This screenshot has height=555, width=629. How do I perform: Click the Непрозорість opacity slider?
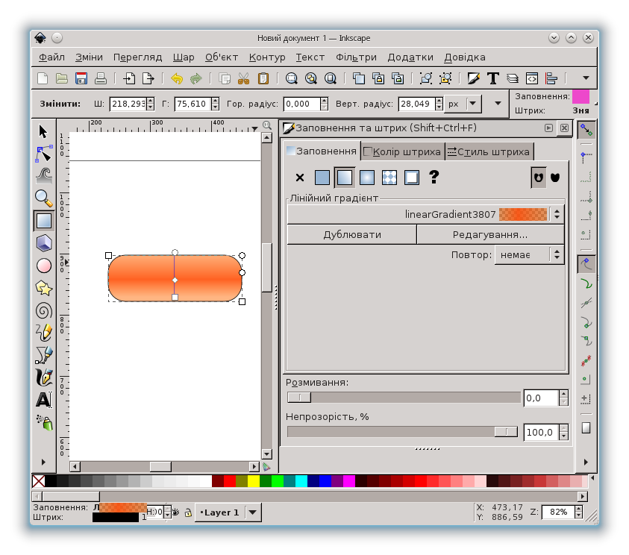(402, 432)
